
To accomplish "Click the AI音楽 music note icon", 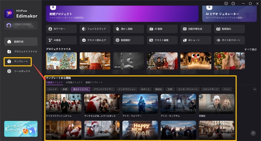I will (x=50, y=40).
